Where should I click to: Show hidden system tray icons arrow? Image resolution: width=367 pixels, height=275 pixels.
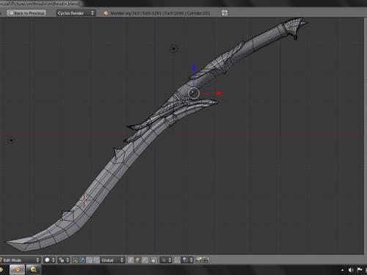pyautogui.click(x=342, y=270)
